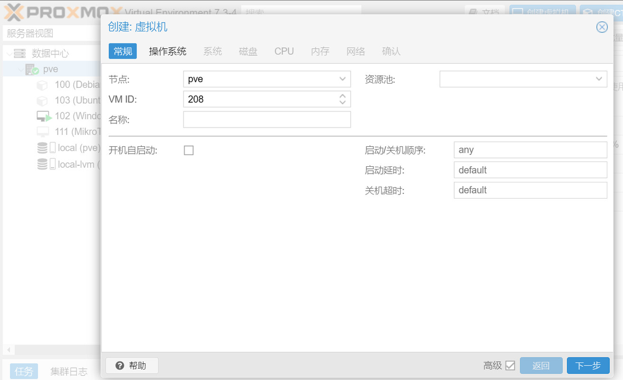
Task: Switch to the 系统 tab
Action: 213,51
